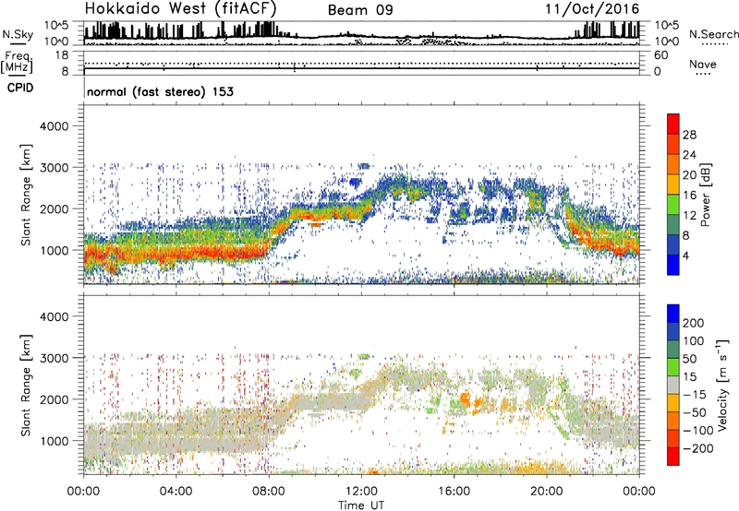Screen dimensions: 739x511
Task: Click the 'Nave' legend label
Action: (703, 64)
